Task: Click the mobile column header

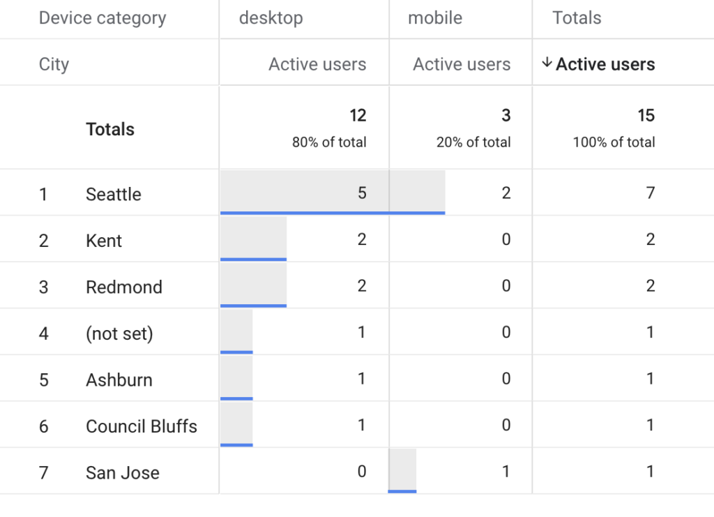Action: (x=435, y=18)
